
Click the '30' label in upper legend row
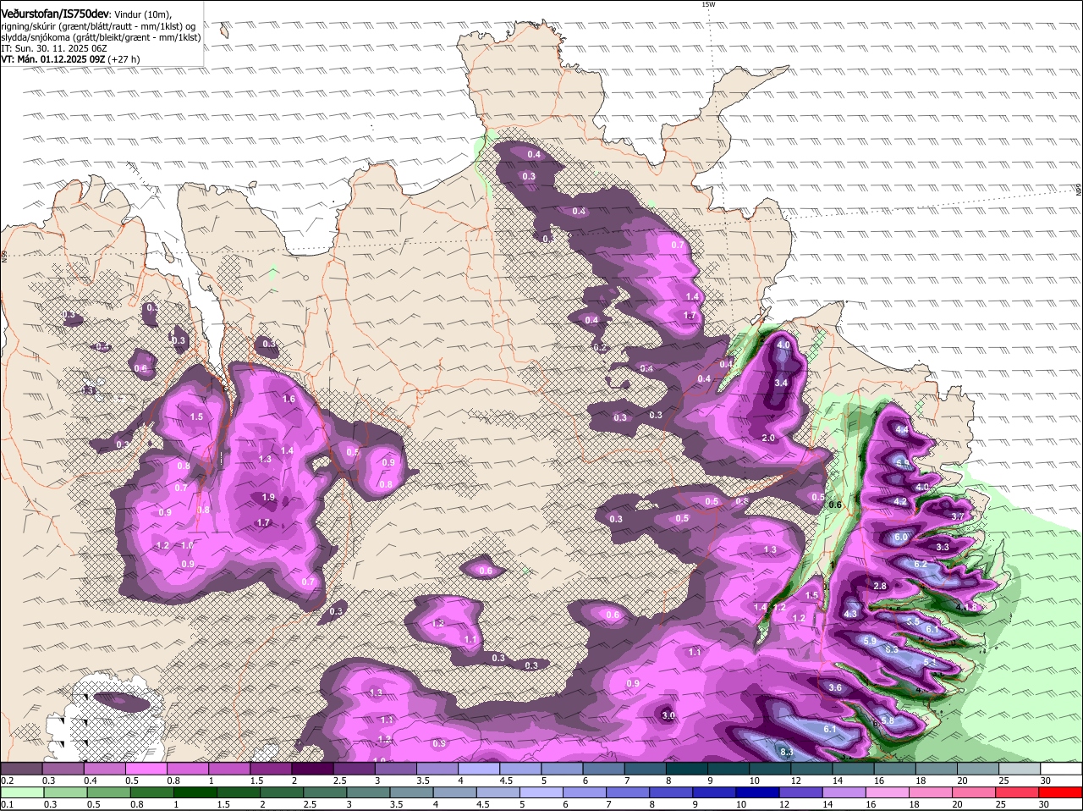pos(1046,780)
